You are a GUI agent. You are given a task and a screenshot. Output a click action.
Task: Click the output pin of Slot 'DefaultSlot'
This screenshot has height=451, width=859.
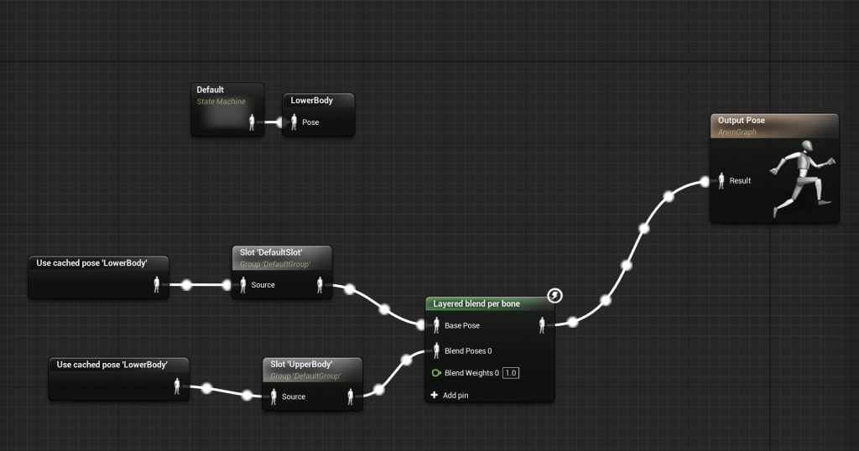pos(320,285)
